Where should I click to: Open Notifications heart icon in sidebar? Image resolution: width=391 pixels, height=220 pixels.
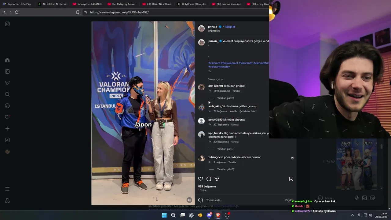(7, 117)
